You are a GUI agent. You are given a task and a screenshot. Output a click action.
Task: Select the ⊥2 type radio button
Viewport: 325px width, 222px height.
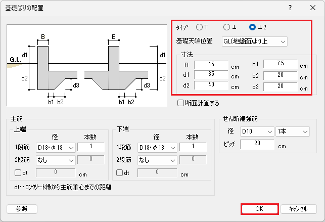pos(253,27)
